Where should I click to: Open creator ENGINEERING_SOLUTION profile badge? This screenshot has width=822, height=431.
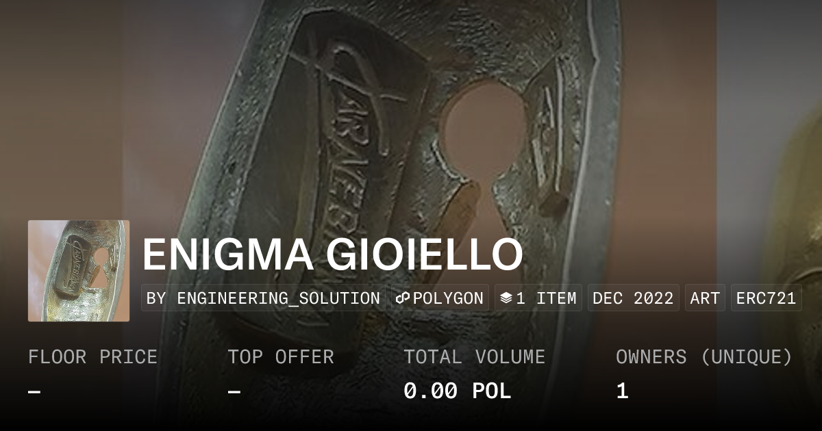(x=264, y=298)
